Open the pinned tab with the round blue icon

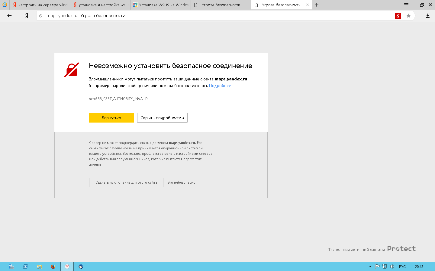(x=5, y=5)
